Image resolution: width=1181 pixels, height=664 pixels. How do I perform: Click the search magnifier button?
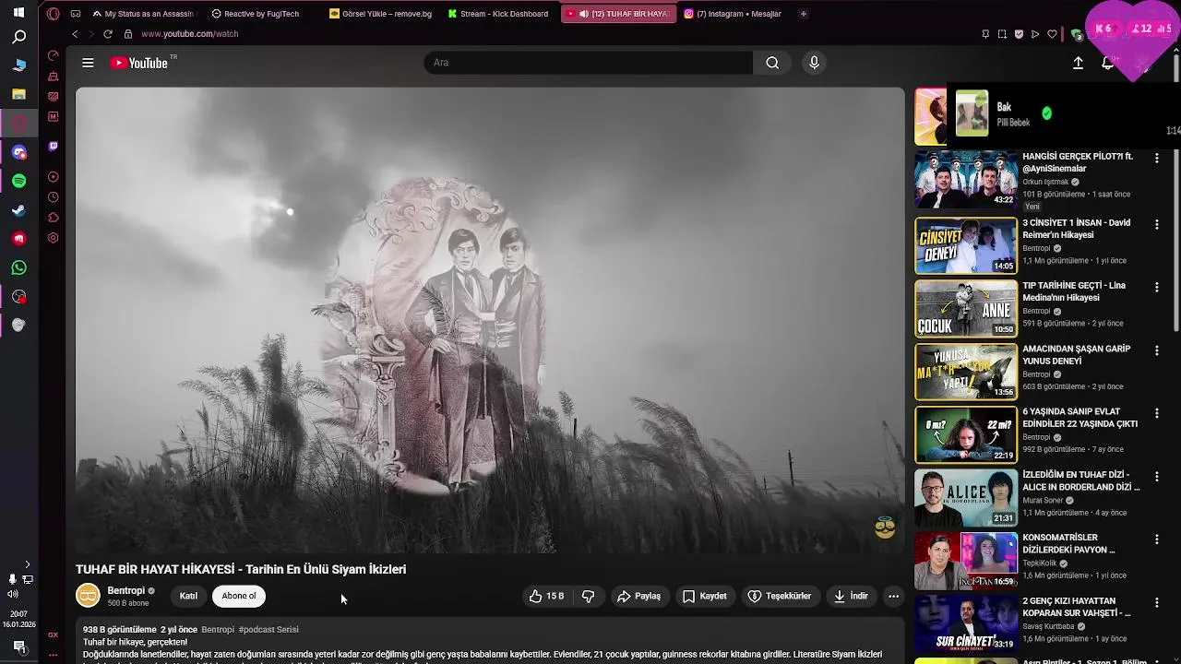(x=772, y=63)
